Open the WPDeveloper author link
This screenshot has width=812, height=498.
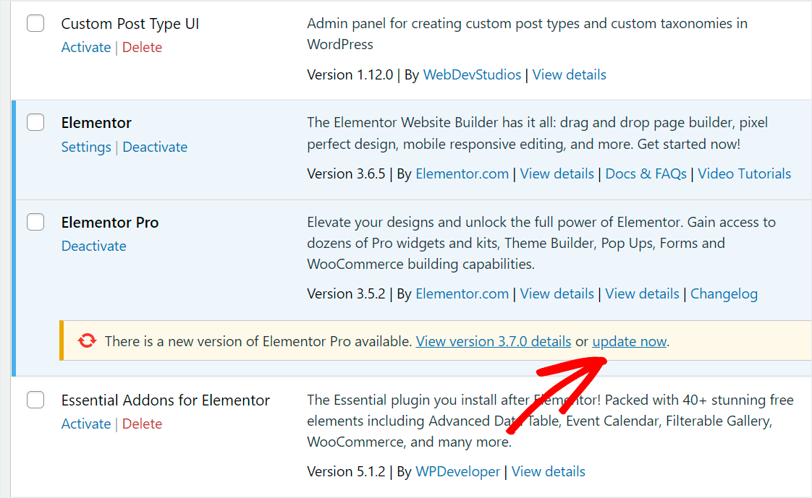pyautogui.click(x=458, y=472)
